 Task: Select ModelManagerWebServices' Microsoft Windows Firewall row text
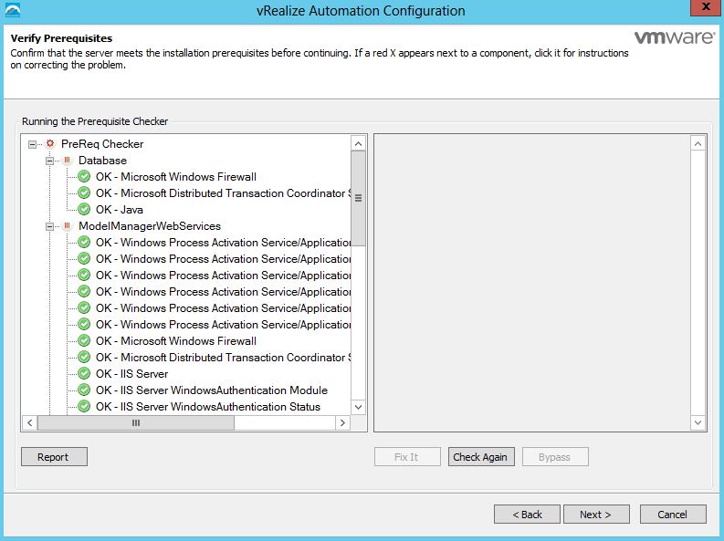coord(176,341)
